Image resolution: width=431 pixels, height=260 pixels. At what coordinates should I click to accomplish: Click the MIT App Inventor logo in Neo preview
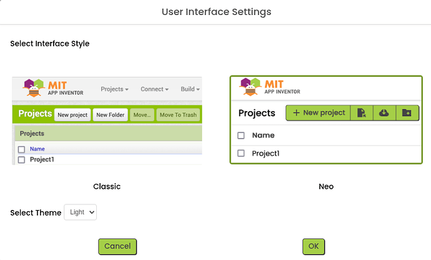(270, 87)
